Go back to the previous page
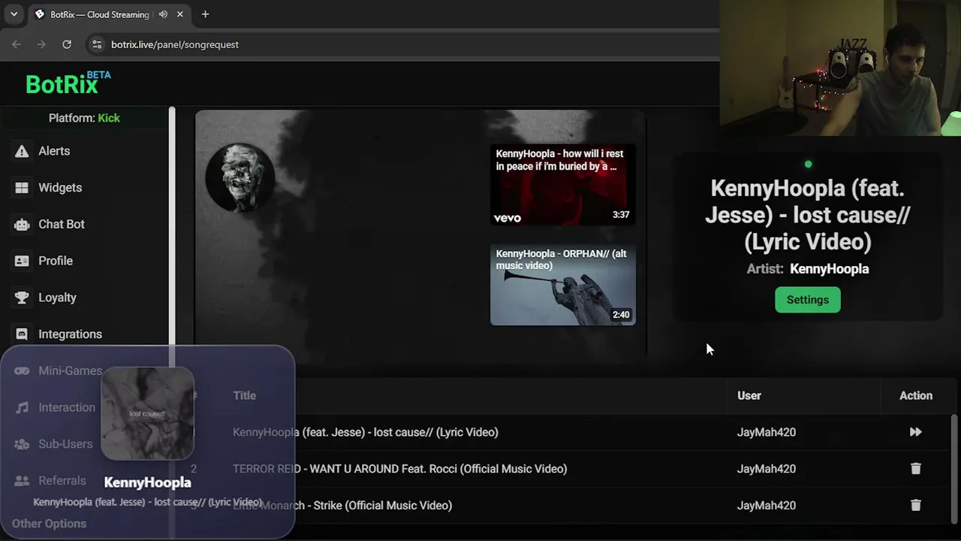Viewport: 961px width, 541px height. coord(17,44)
